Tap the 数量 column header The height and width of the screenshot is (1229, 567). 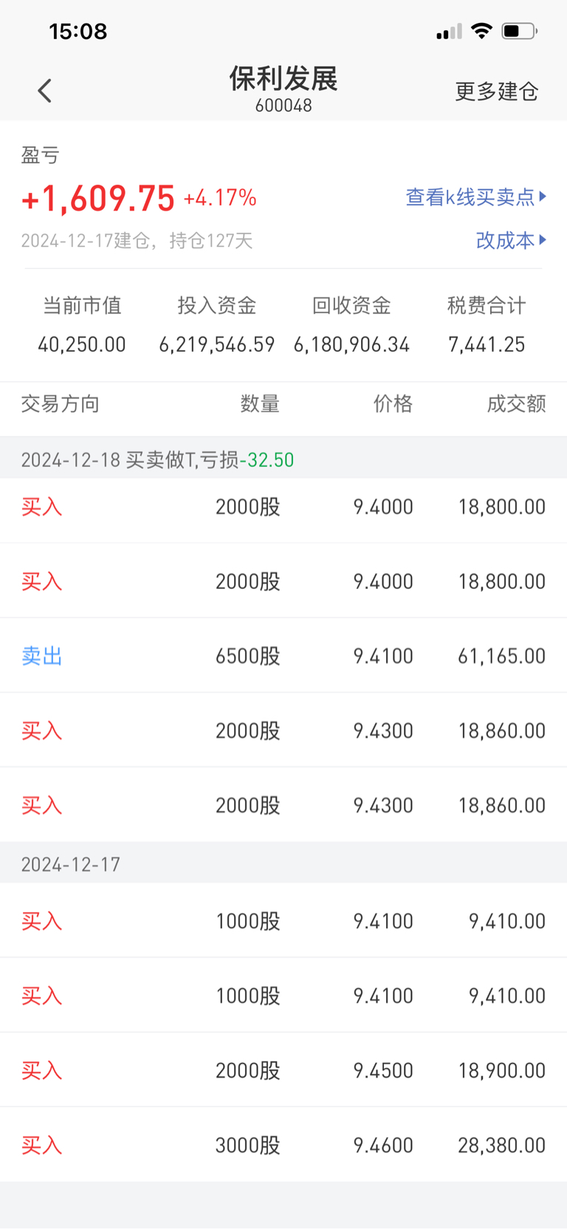(260, 404)
